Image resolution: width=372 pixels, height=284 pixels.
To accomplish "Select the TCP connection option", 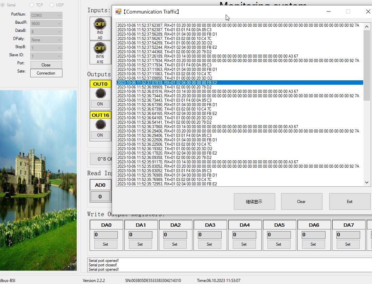I will coord(32,5).
